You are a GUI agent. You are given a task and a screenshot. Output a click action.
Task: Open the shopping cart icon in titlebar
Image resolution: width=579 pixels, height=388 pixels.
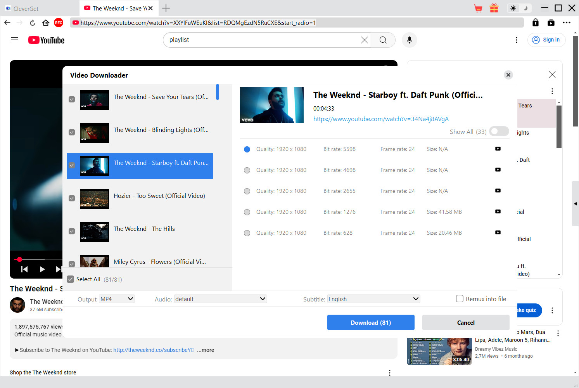478,8
